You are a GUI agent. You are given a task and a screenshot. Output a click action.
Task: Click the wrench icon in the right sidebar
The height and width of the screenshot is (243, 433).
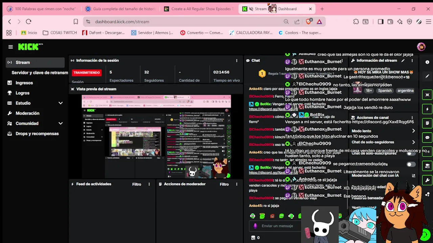click(x=427, y=180)
